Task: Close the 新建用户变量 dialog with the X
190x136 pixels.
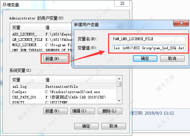Action: tap(181, 23)
